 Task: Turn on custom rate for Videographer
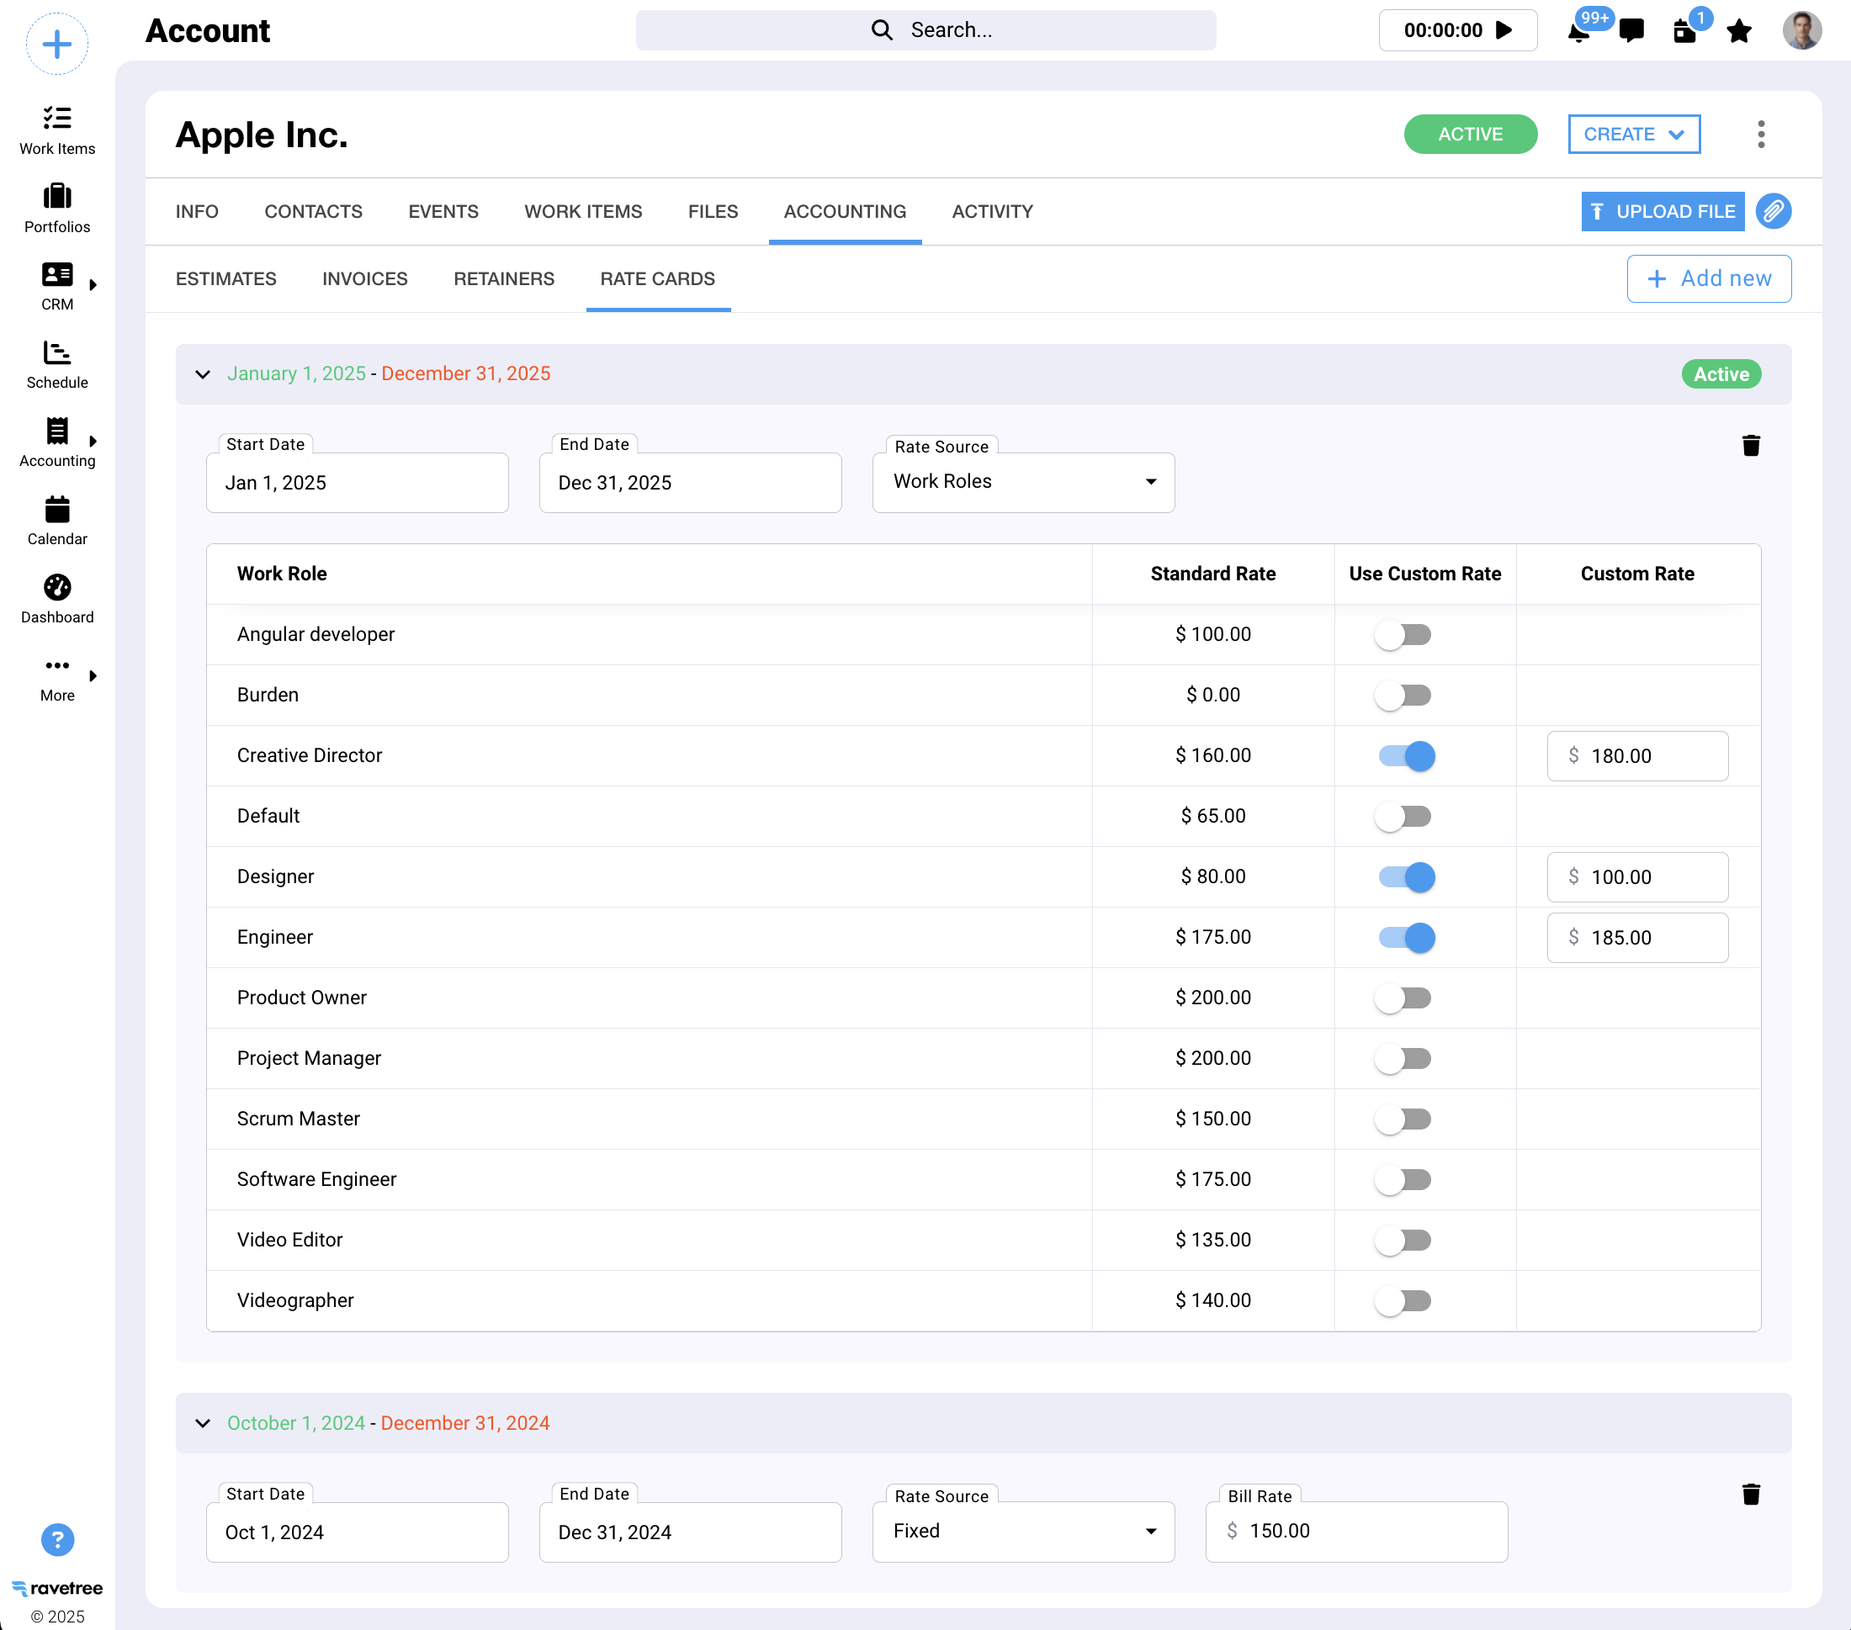point(1403,1300)
